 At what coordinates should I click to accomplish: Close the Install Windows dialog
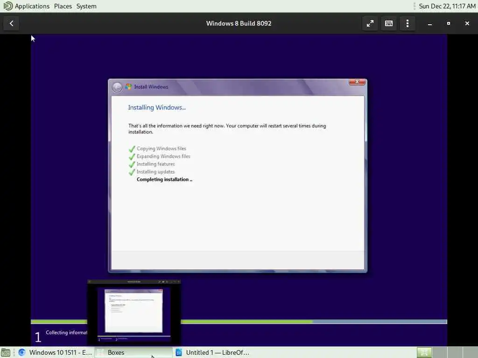pos(357,82)
